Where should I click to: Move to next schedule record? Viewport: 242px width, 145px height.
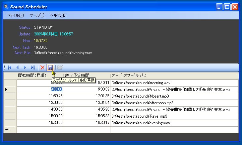tap(25, 67)
